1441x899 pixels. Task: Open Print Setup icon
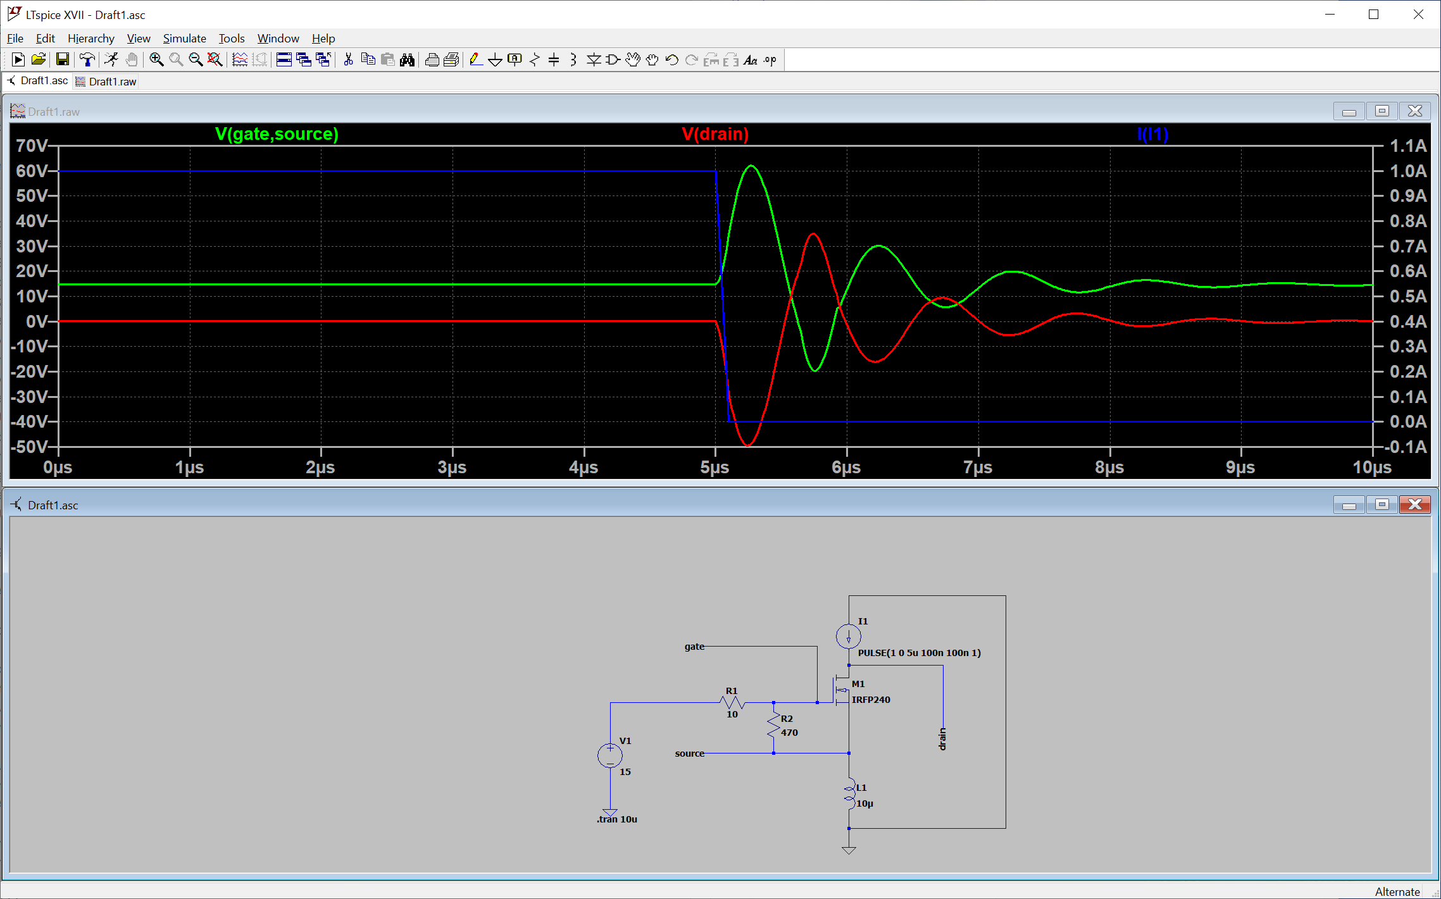click(452, 60)
